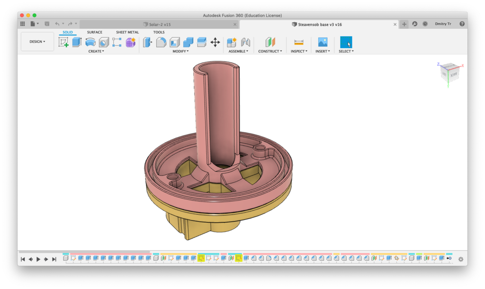Activate the Fillet tool
The image size is (485, 289).
click(161, 42)
